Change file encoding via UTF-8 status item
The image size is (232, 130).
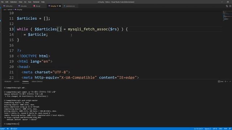pos(215,129)
